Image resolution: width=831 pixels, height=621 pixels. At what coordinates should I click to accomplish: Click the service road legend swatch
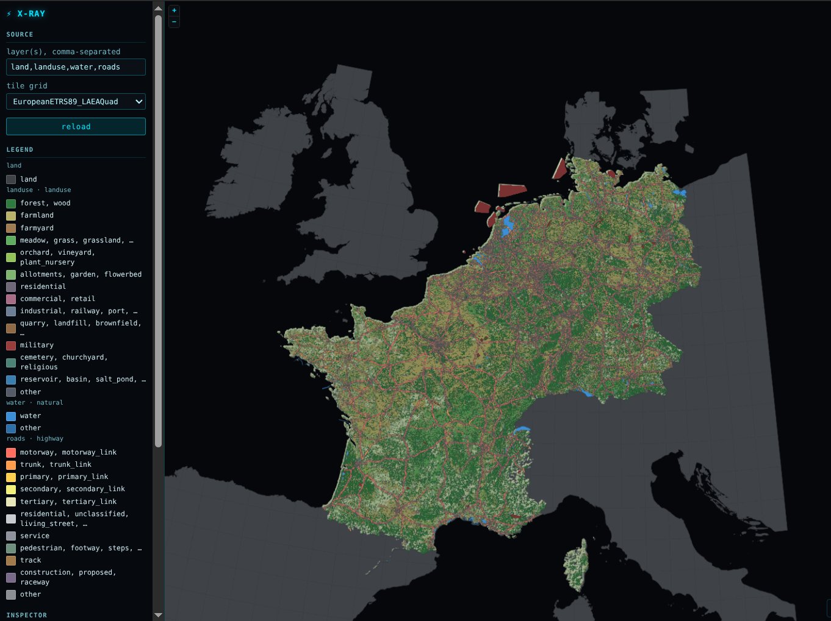click(x=11, y=536)
